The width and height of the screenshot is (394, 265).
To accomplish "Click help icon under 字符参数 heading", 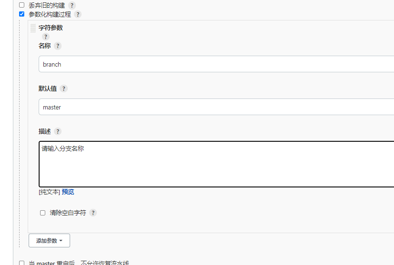I will tap(45, 37).
